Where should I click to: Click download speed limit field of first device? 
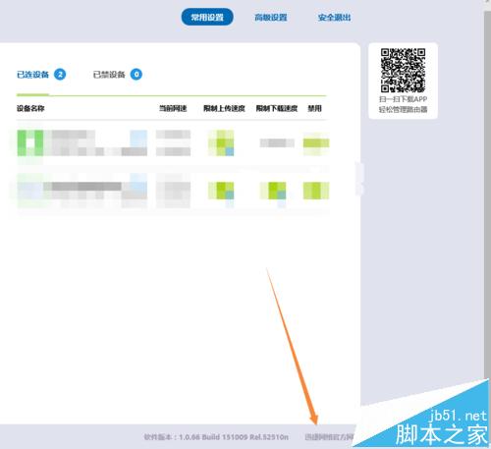pyautogui.click(x=277, y=143)
